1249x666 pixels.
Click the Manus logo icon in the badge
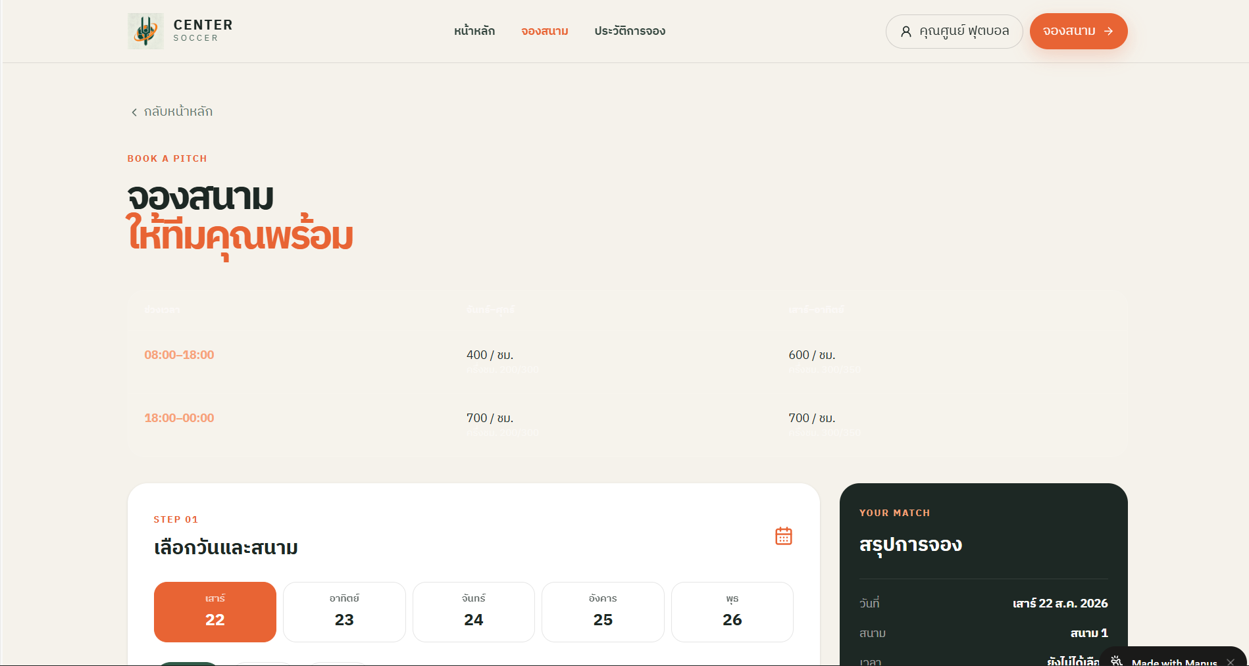tap(1117, 661)
